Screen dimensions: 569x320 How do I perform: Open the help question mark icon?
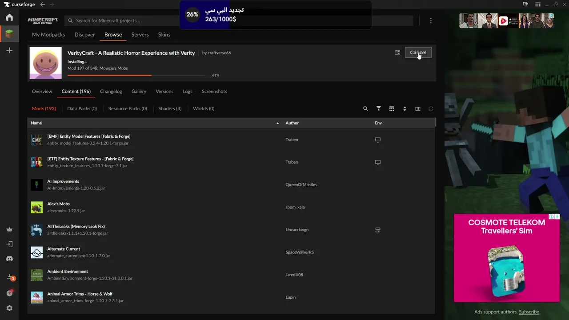click(x=9, y=293)
